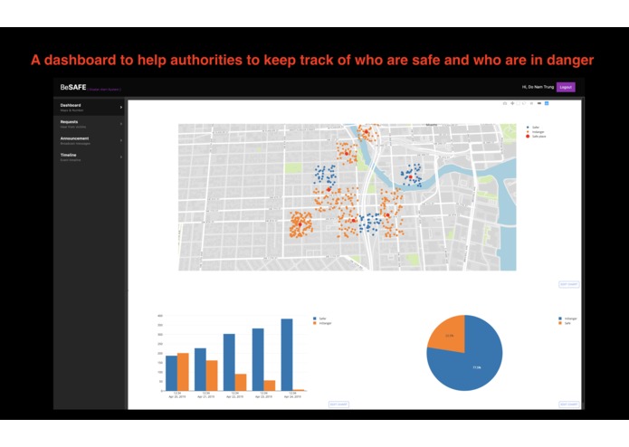This screenshot has width=629, height=447.
Task: Select the box select tool above map
Action: 518,103
